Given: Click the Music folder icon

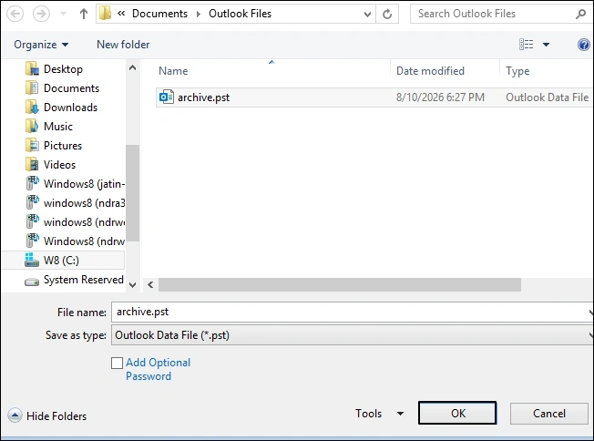Looking at the screenshot, I should coord(32,126).
